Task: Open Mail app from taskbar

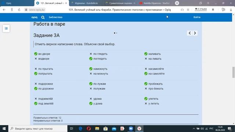Action: (114, 129)
